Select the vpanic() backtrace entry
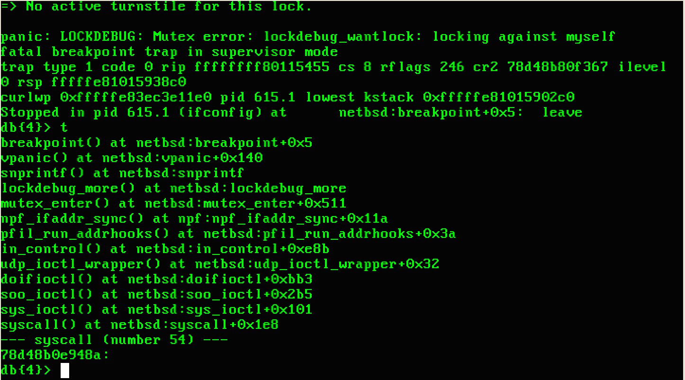This screenshot has height=380, width=685. tap(132, 158)
